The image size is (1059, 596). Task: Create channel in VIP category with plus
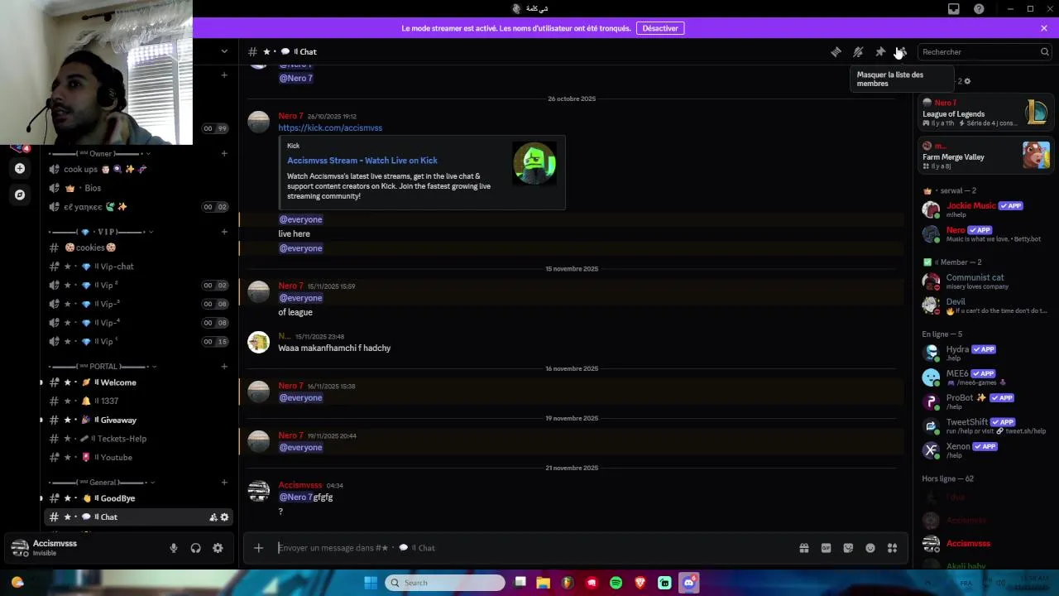[224, 232]
